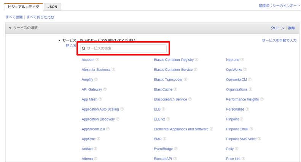Viewport: 301px width, 162px height.
Task: Show help icon next to Neptune
Action: [x=242, y=59]
